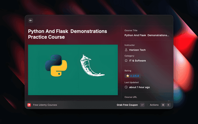Open the Actions menu

click(154, 105)
